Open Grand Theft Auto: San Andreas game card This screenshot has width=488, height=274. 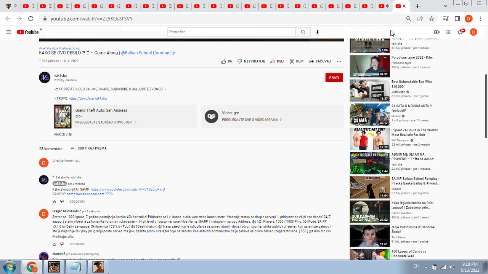[125, 116]
